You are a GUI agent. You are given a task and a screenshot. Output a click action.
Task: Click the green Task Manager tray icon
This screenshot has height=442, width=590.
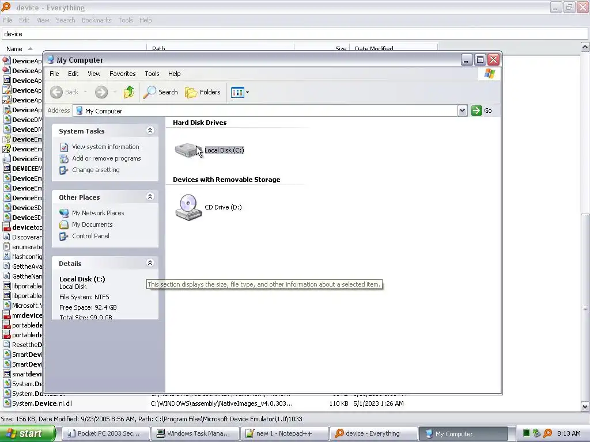[x=527, y=434]
